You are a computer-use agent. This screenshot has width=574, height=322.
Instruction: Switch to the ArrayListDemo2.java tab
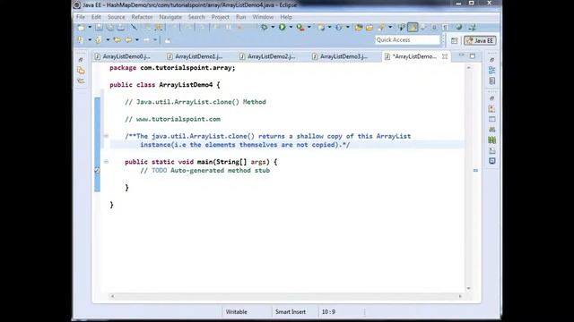[x=267, y=56]
